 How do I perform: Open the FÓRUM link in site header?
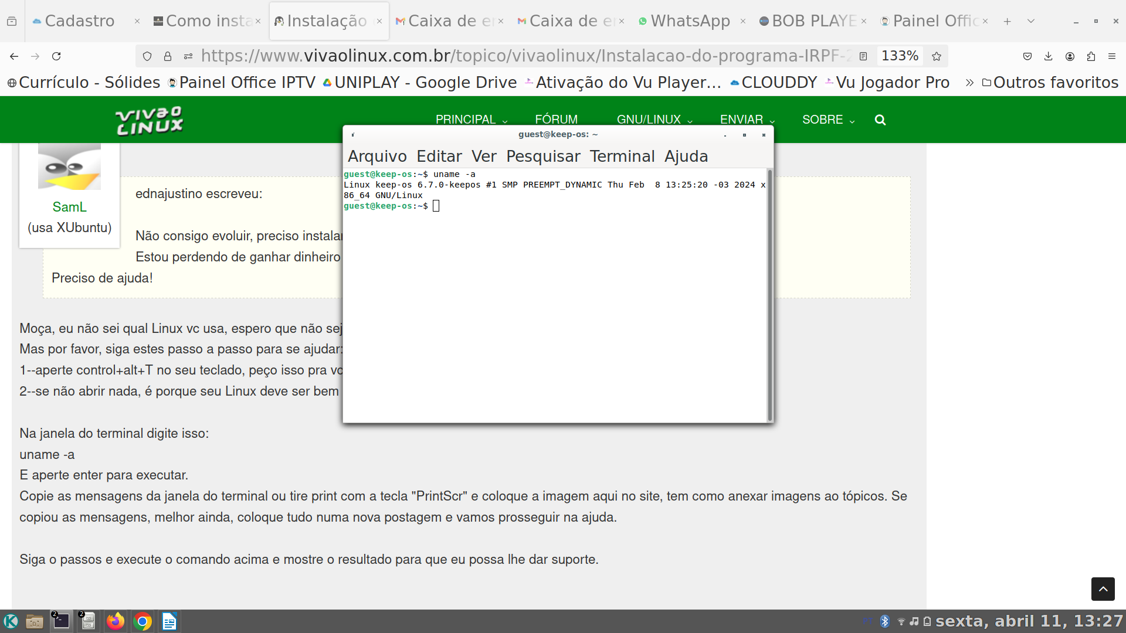pyautogui.click(x=556, y=120)
